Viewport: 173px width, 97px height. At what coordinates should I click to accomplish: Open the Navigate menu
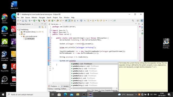tap(42, 18)
